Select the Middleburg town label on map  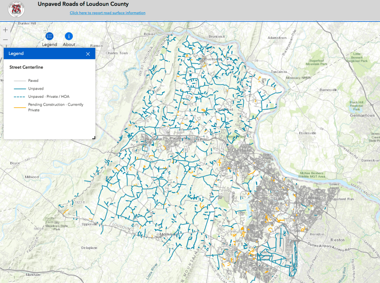(169, 234)
